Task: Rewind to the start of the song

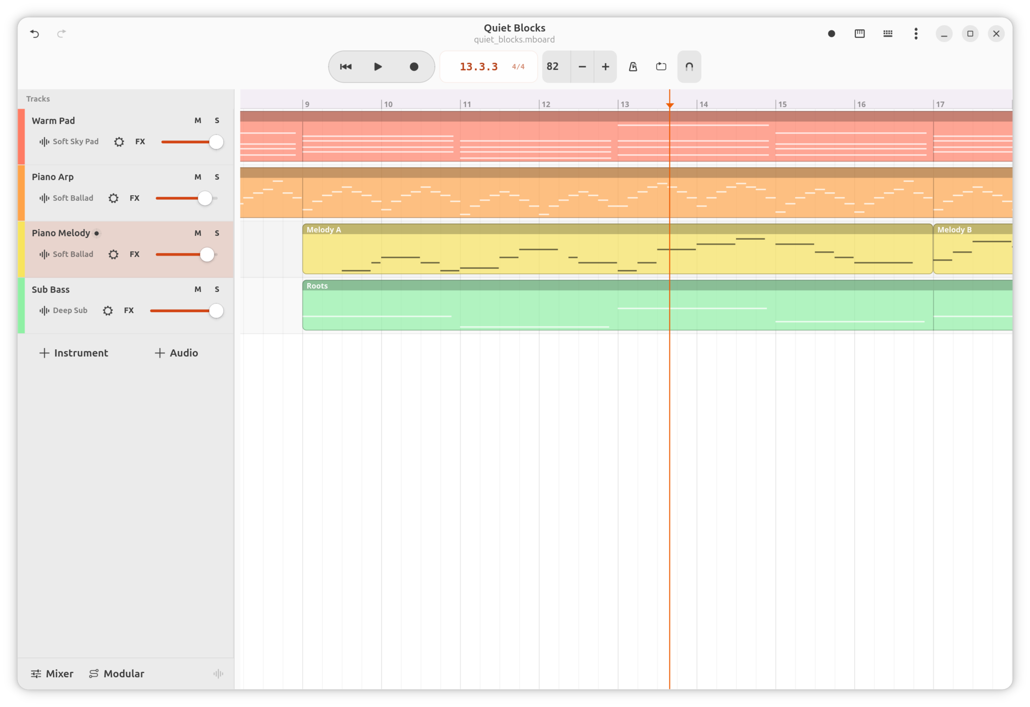Action: [x=346, y=67]
